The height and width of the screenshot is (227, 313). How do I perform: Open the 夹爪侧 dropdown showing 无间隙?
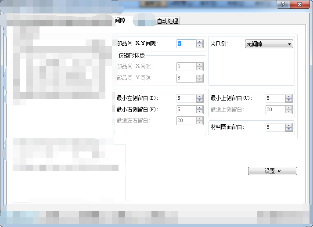(x=269, y=44)
